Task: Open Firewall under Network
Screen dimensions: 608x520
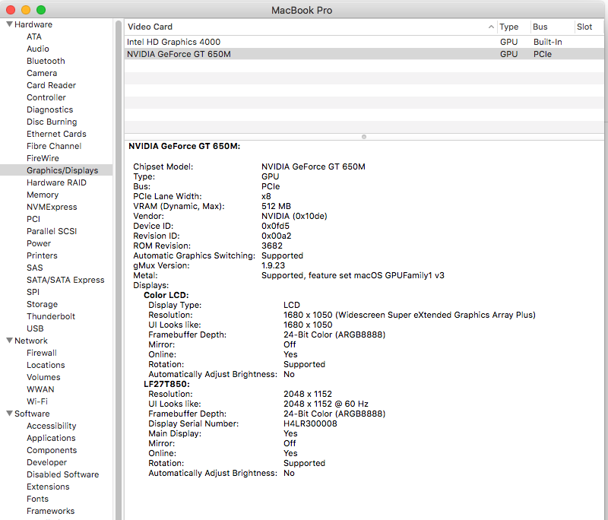Action: click(x=42, y=353)
